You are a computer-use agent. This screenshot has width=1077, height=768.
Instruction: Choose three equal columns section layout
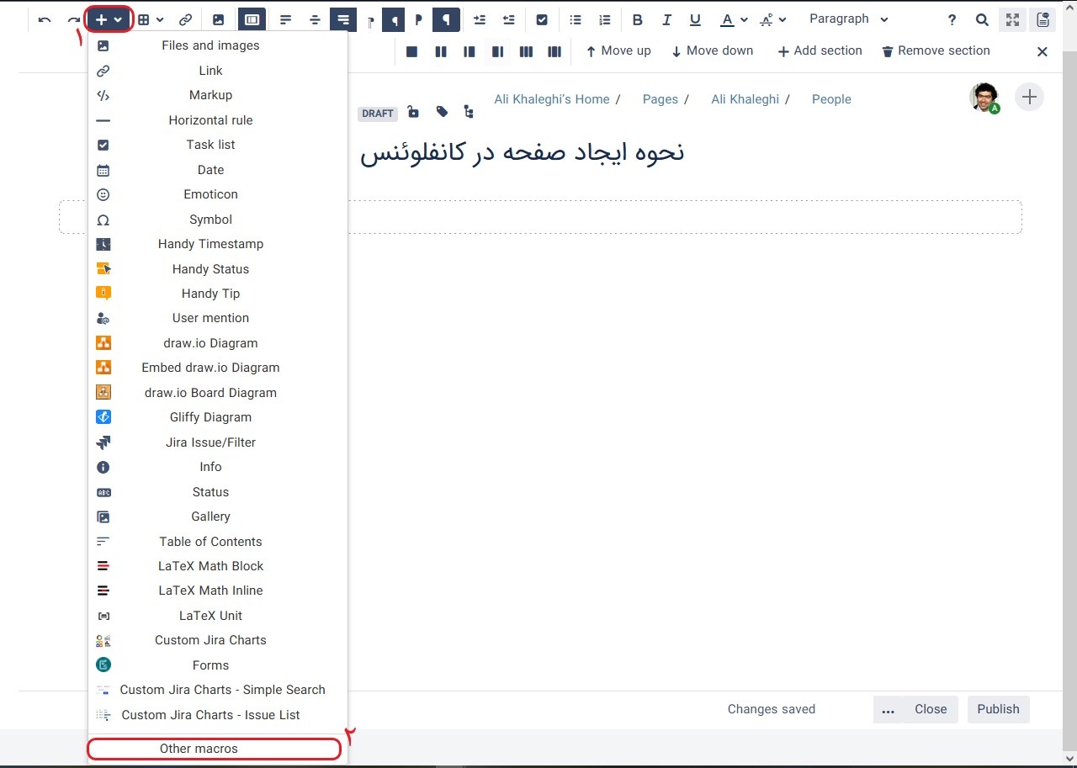(526, 51)
